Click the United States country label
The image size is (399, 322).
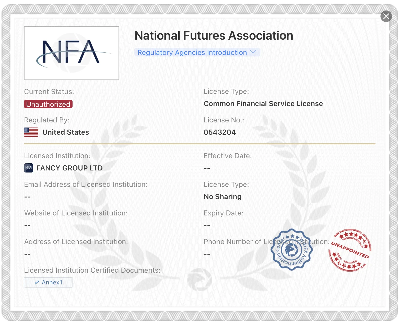point(66,132)
